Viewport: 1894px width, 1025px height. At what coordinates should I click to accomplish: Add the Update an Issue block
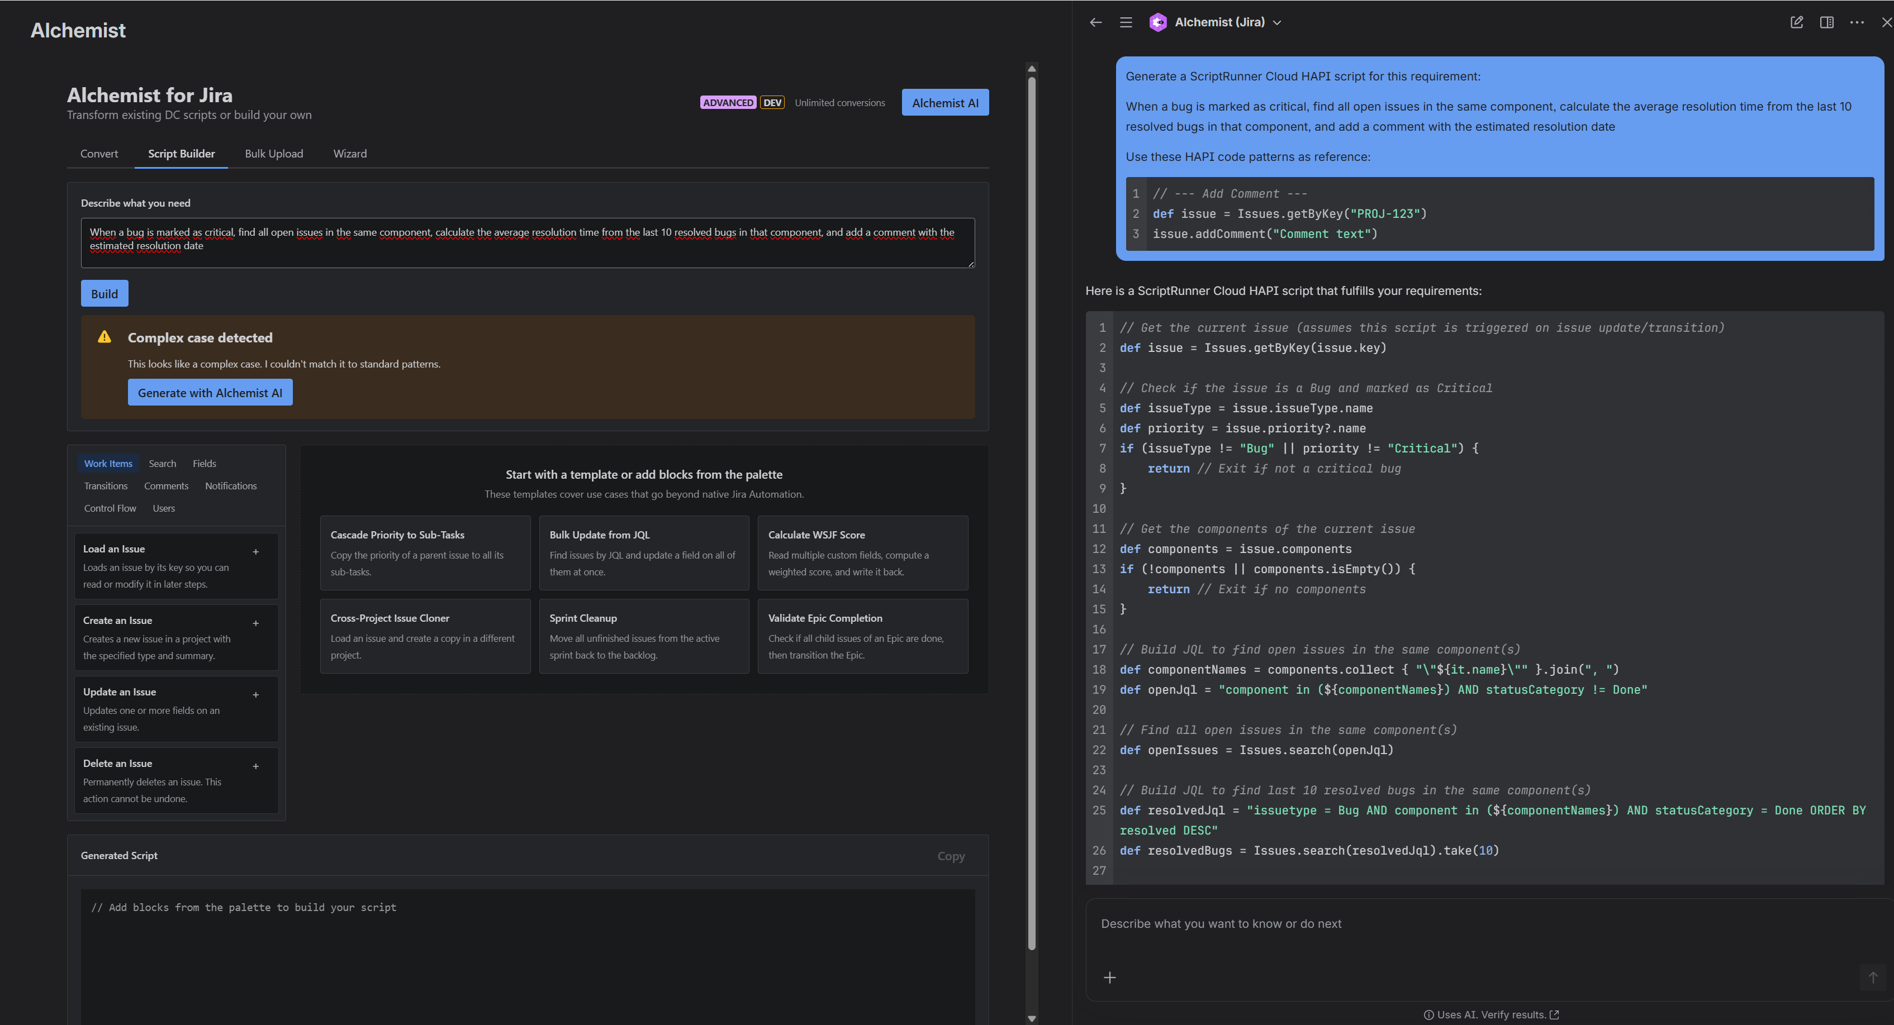tap(256, 694)
